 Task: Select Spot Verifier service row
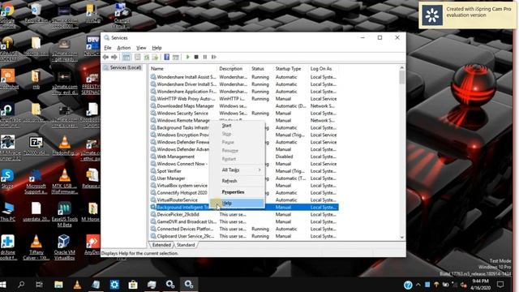[243, 171]
